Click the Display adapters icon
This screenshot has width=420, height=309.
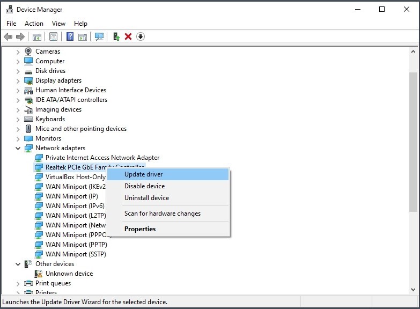click(28, 80)
